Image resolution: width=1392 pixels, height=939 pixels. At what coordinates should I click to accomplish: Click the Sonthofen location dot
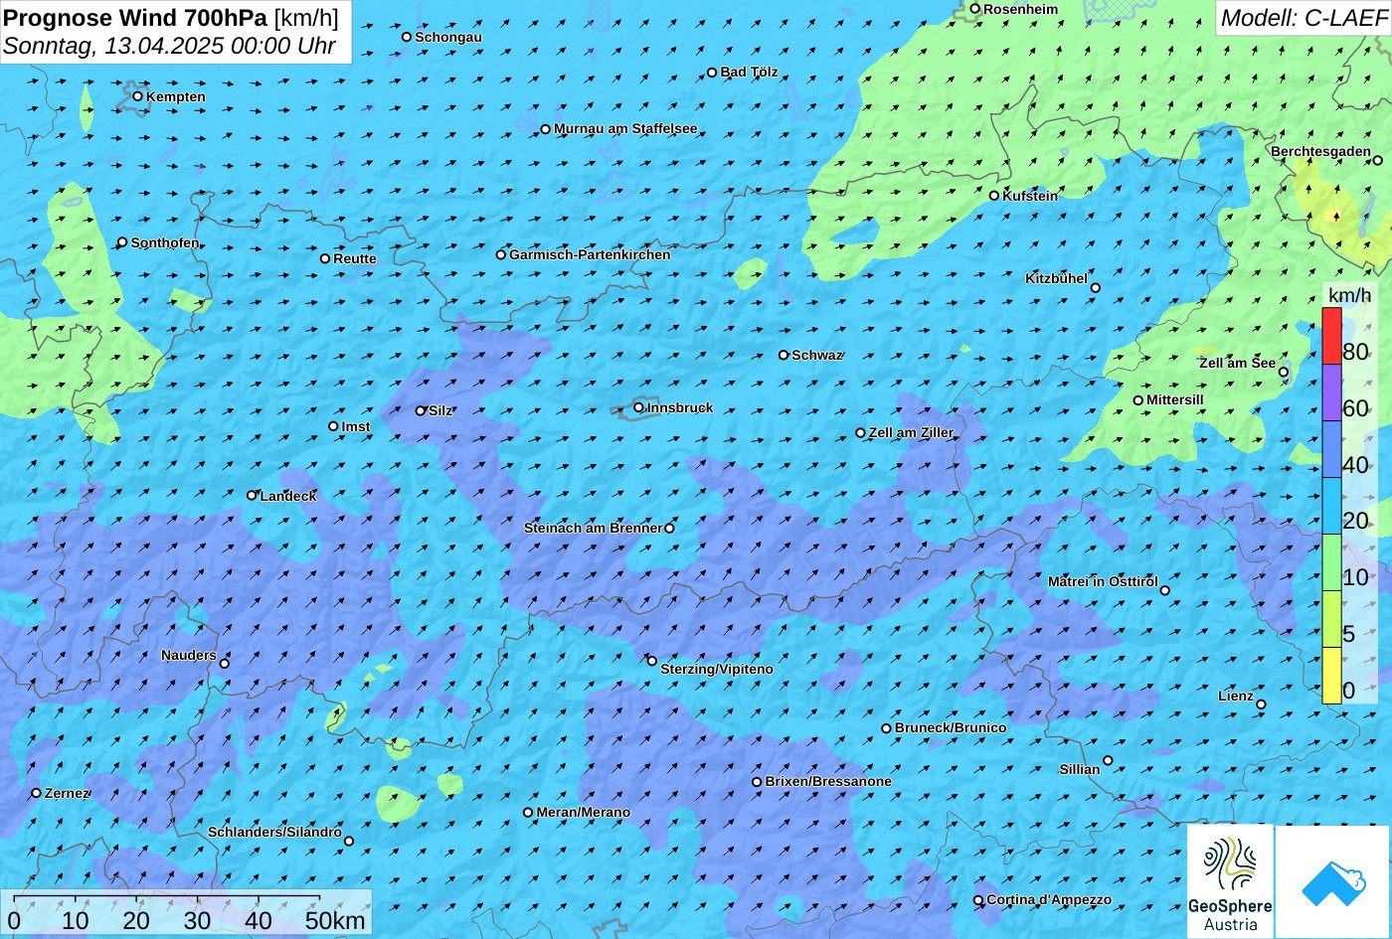(x=123, y=242)
